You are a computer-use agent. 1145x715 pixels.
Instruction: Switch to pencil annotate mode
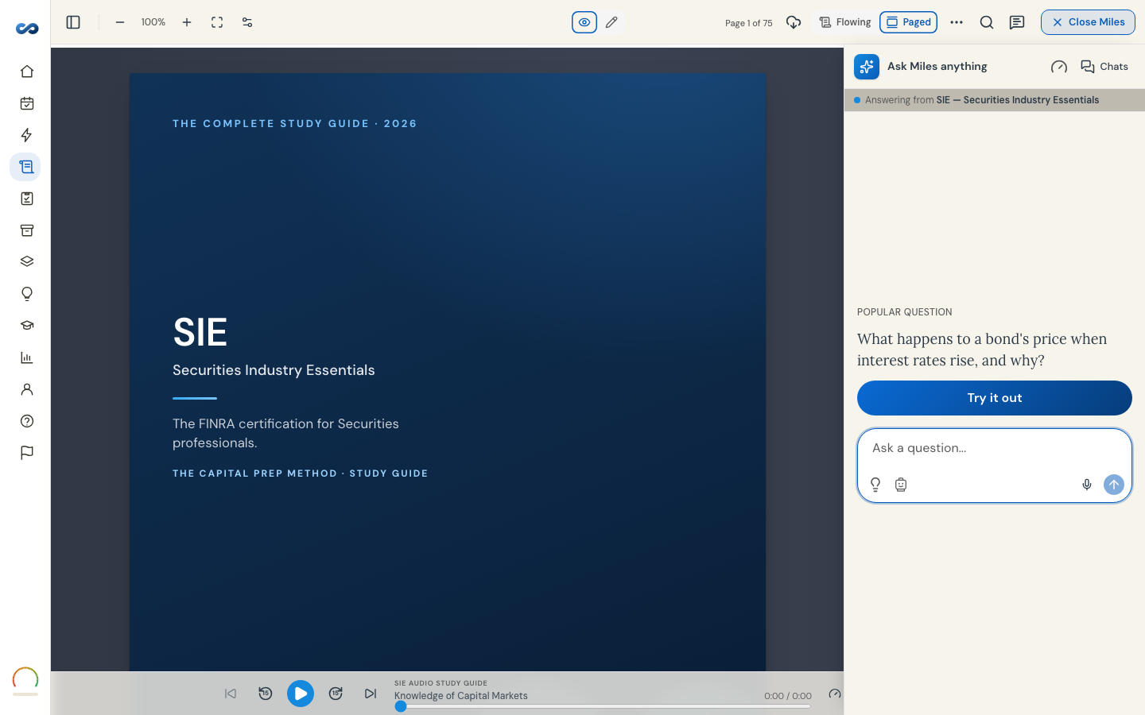tap(611, 22)
